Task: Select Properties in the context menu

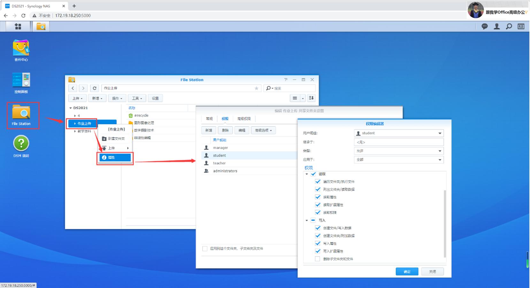Action: 115,157
